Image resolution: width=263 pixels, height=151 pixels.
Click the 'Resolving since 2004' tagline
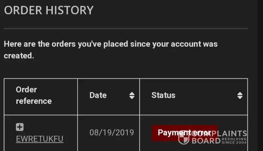pyautogui.click(x=234, y=141)
